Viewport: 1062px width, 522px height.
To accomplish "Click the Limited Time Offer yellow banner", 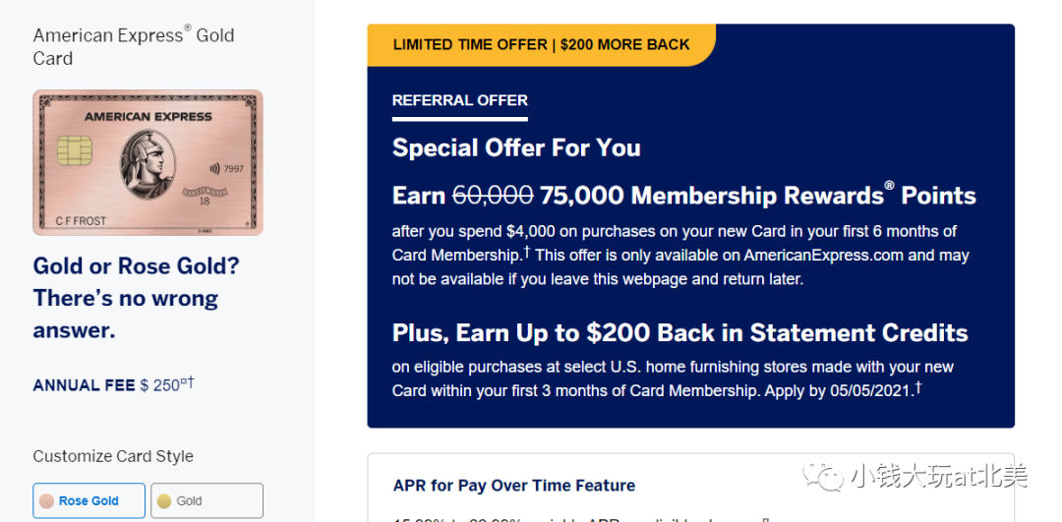I will (541, 44).
